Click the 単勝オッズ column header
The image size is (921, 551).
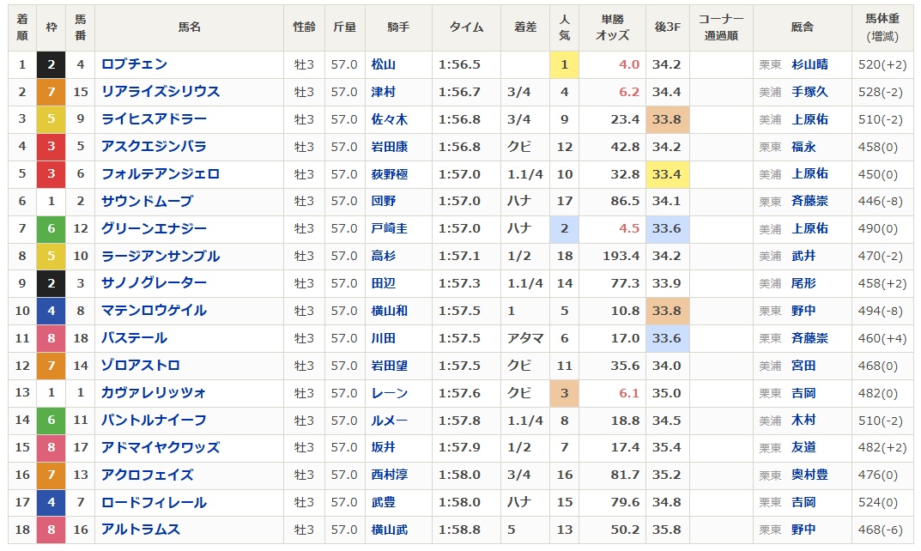pos(612,27)
